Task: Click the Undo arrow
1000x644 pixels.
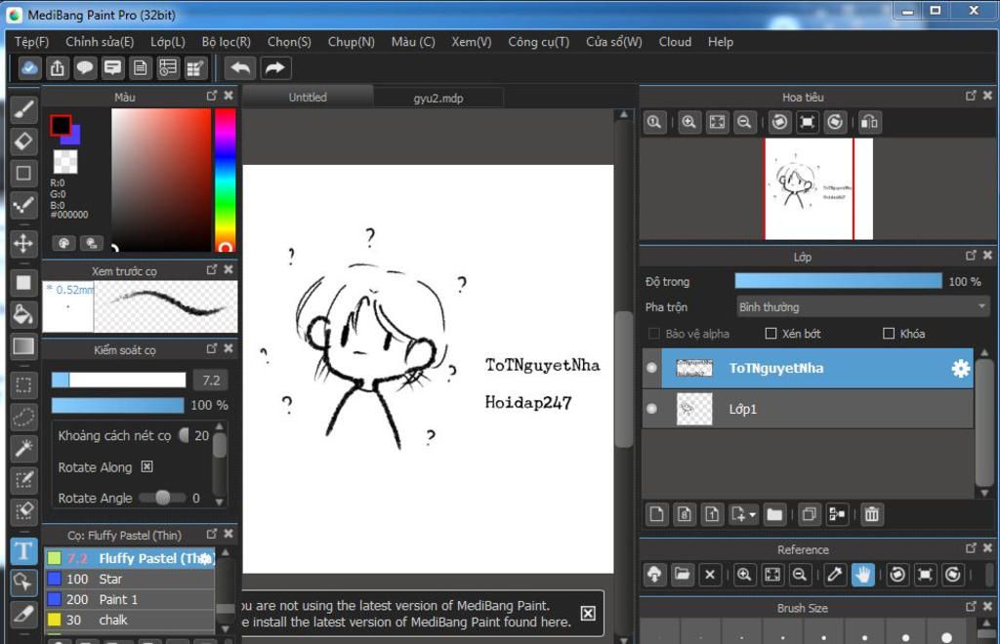Action: pos(240,68)
